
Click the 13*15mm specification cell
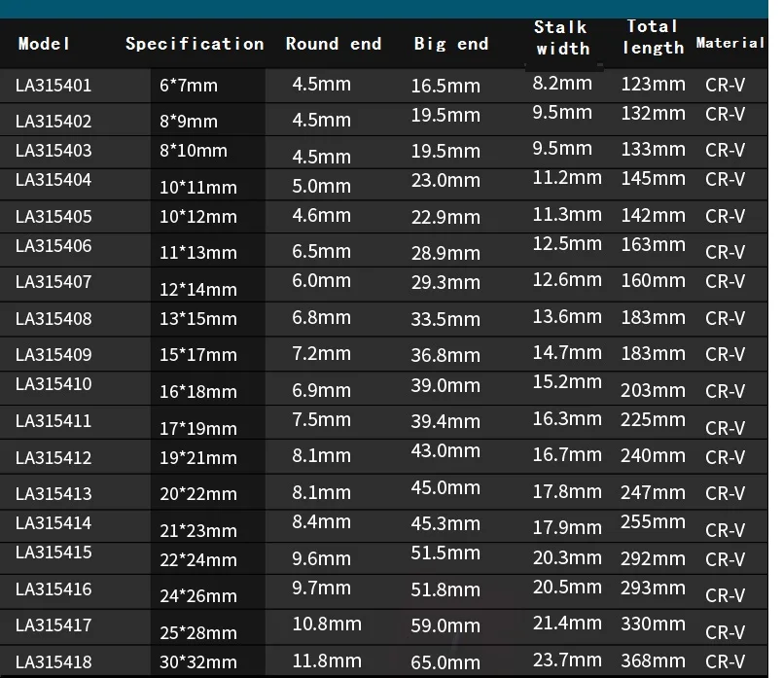198,319
